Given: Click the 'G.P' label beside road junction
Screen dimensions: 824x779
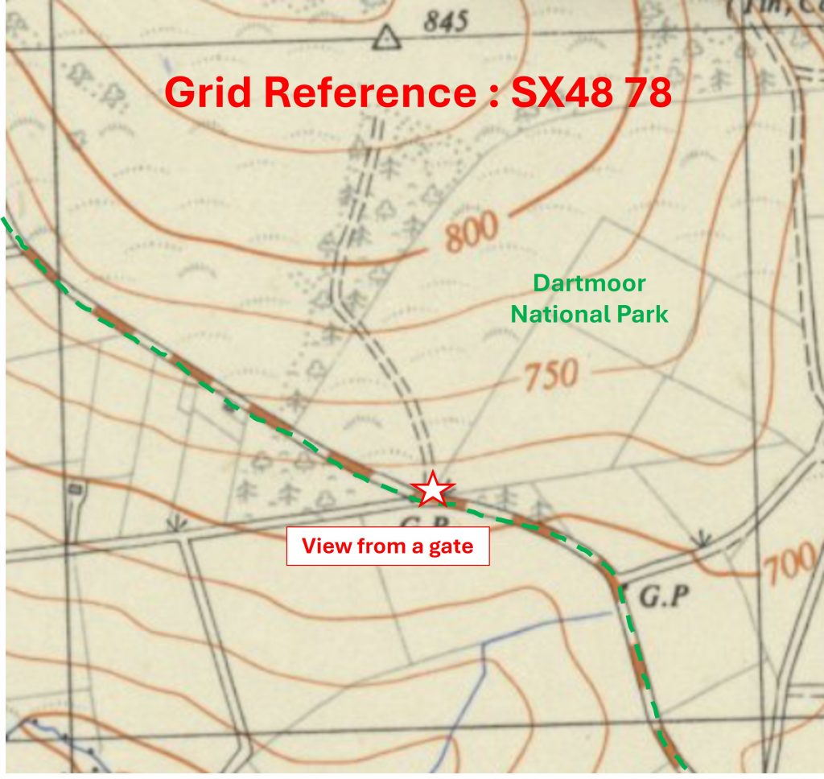Looking at the screenshot, I should click(664, 596).
